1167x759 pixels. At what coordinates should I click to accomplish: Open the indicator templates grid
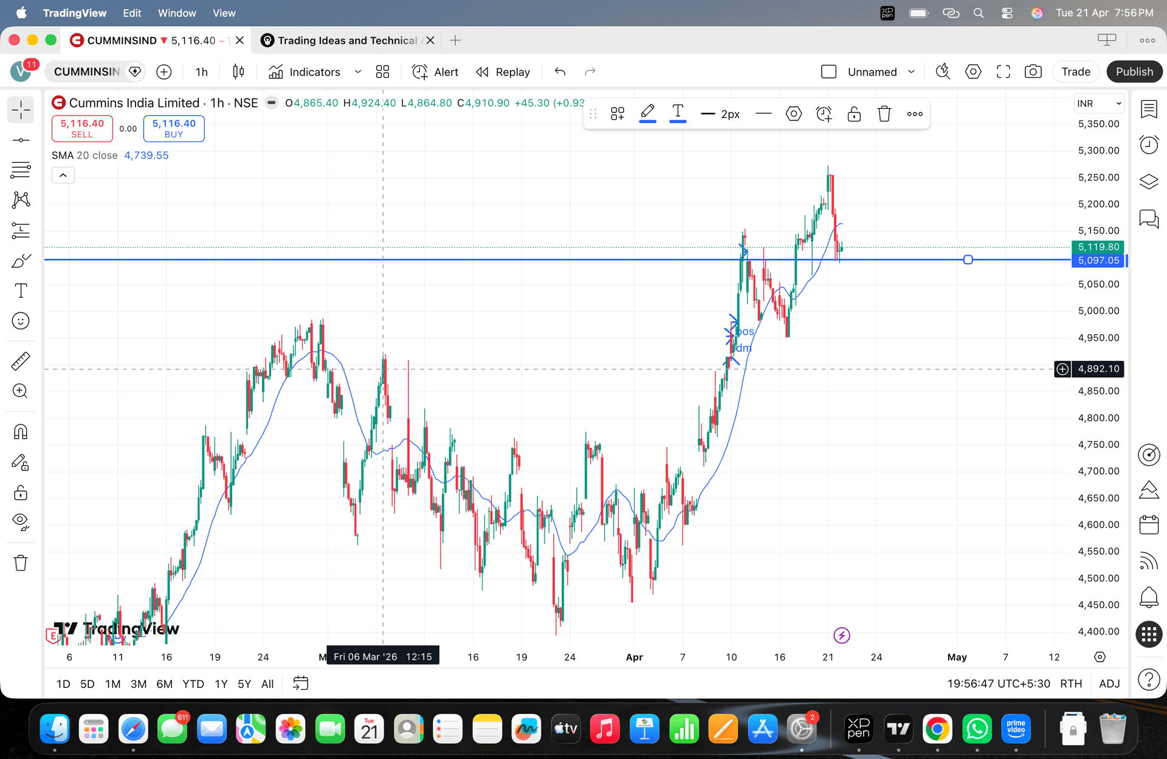pos(382,72)
